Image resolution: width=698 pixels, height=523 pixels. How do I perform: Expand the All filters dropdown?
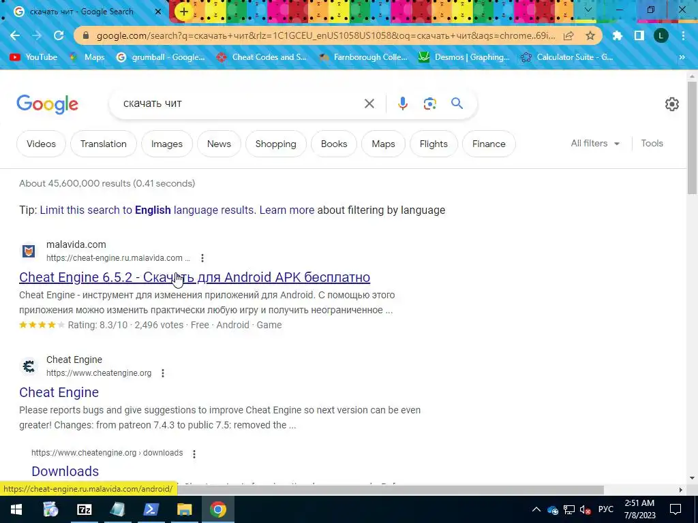(595, 143)
